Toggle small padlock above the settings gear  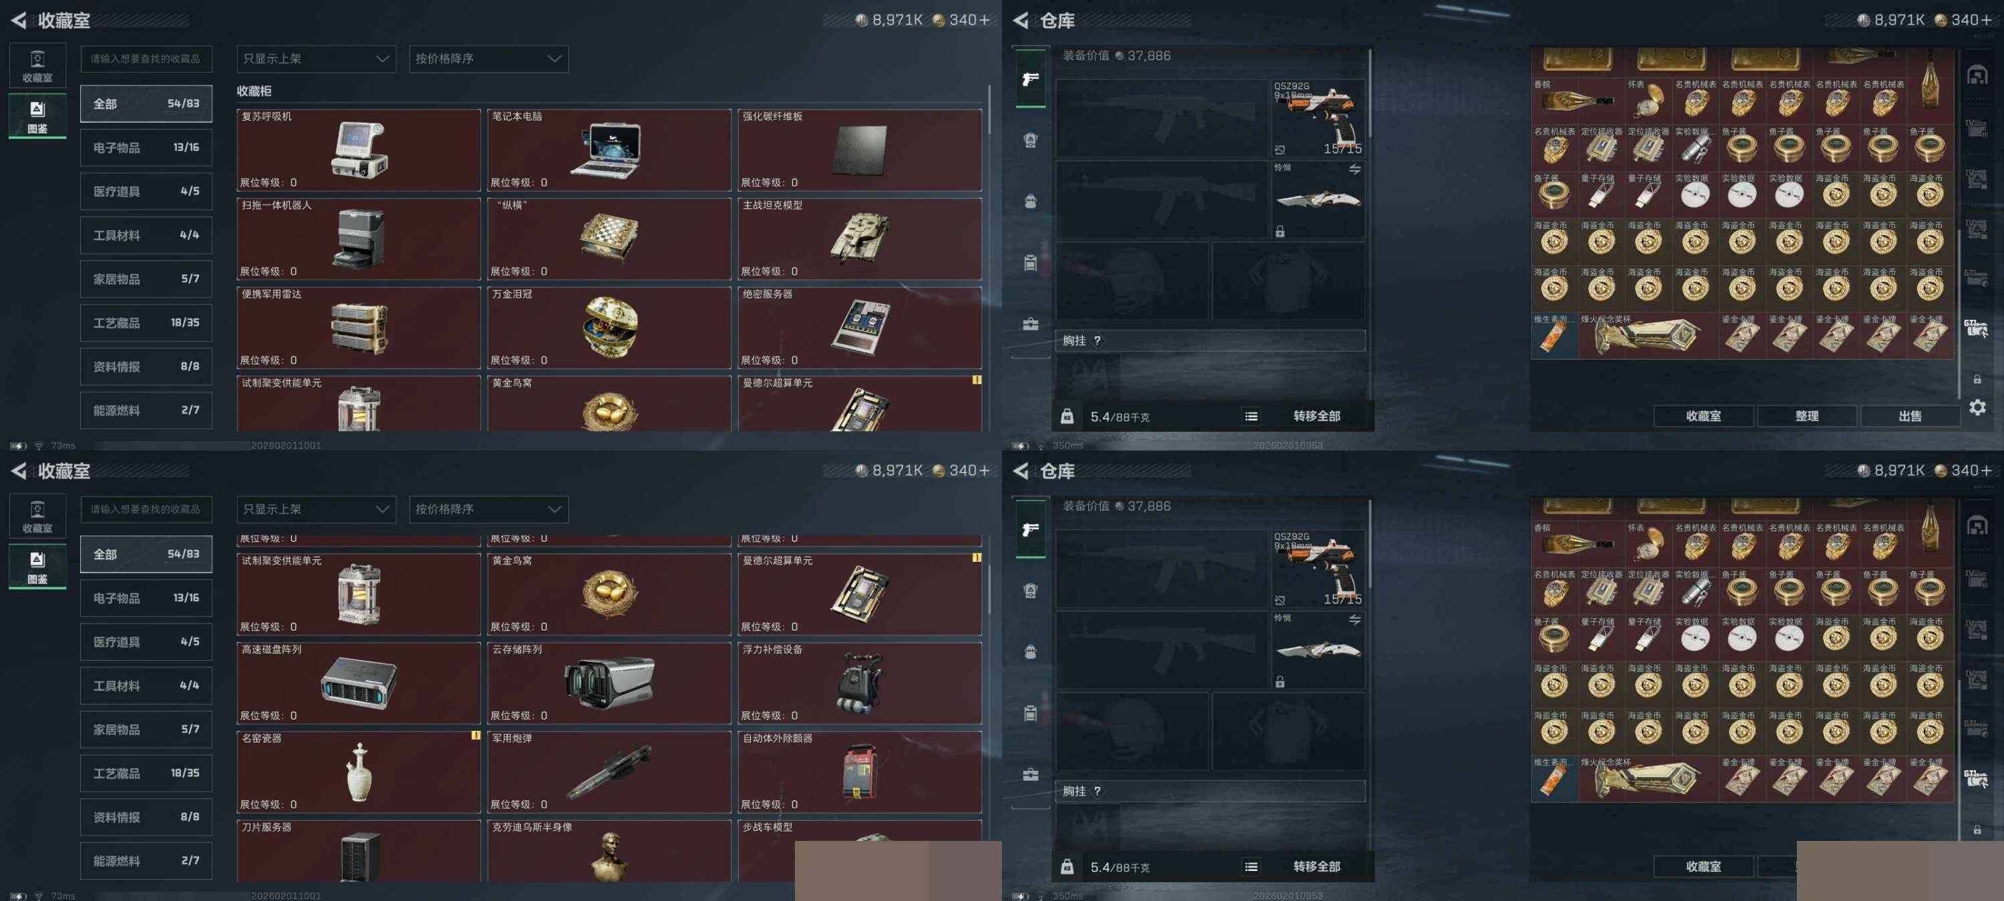[1977, 379]
